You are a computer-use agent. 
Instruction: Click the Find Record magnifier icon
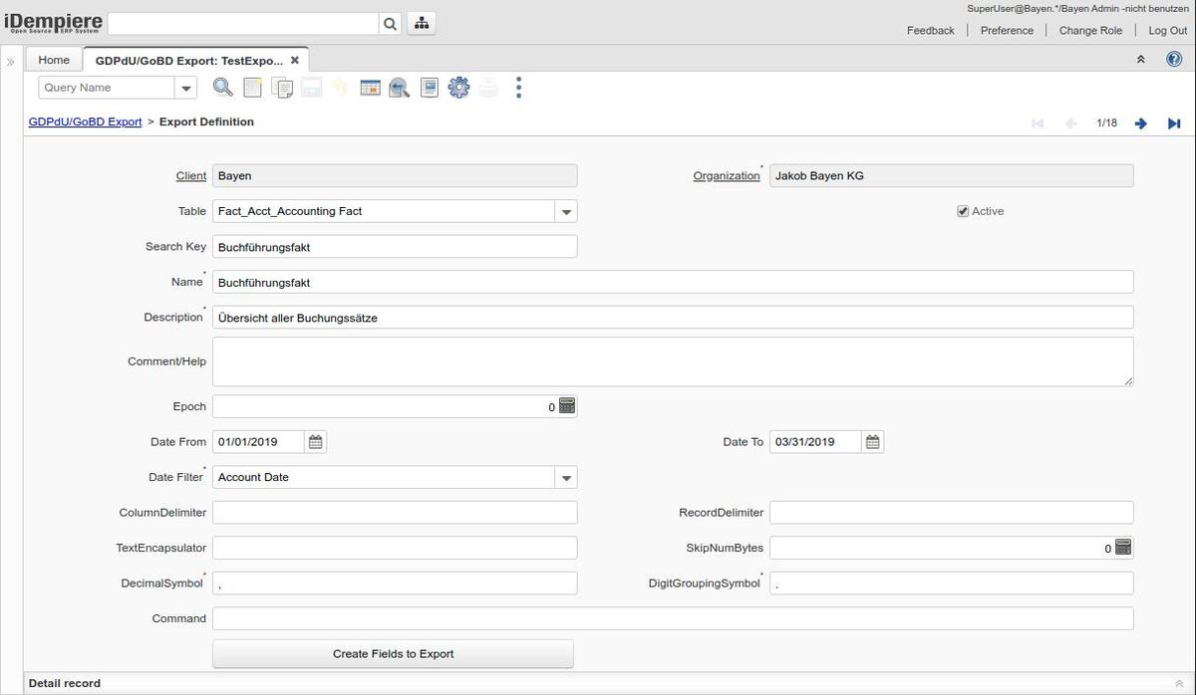coord(222,88)
